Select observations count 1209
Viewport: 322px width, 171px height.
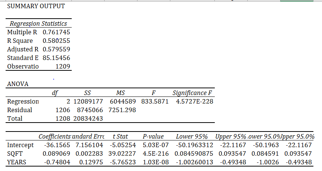63,67
